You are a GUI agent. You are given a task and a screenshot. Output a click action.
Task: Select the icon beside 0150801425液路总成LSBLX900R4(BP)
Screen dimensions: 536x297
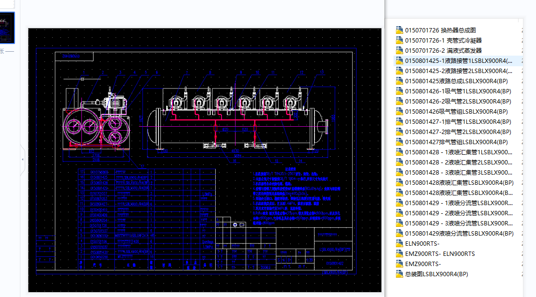pos(398,81)
